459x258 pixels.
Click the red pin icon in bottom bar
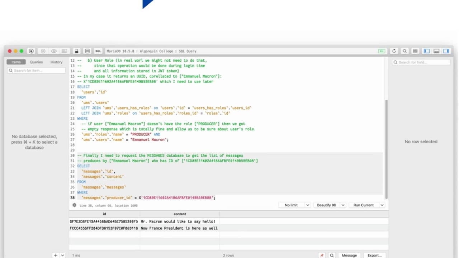[x=322, y=255]
